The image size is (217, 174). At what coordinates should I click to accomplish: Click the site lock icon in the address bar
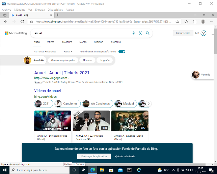click(31, 21)
